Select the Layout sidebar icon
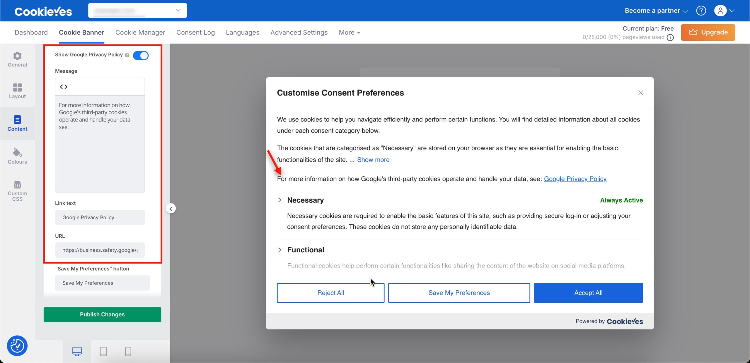750x363 pixels. (x=17, y=91)
